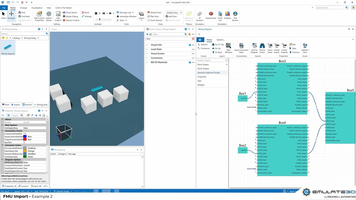Click Force Value in Properties group

pyautogui.click(x=270, y=48)
